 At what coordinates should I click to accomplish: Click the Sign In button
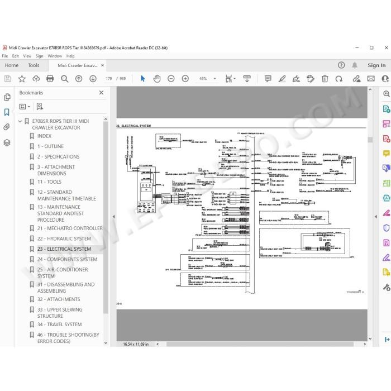click(x=376, y=65)
